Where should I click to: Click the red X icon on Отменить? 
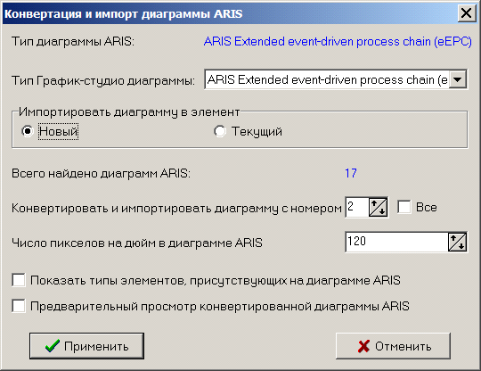point(363,346)
